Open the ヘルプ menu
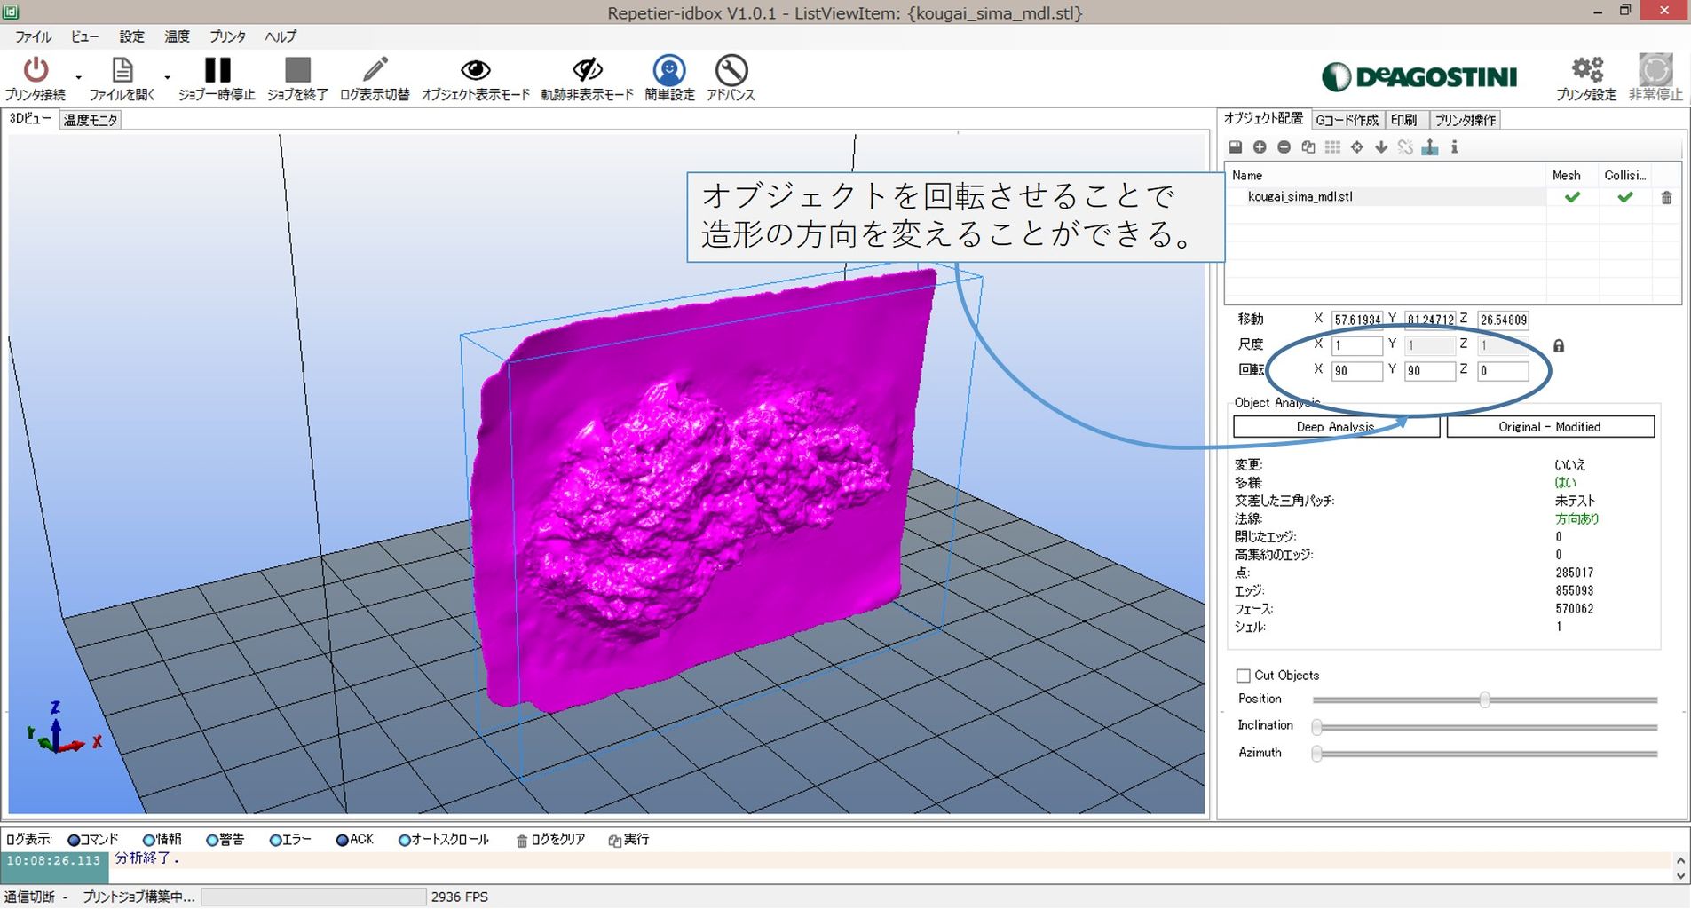Screen dimensions: 1691x909 pyautogui.click(x=281, y=36)
